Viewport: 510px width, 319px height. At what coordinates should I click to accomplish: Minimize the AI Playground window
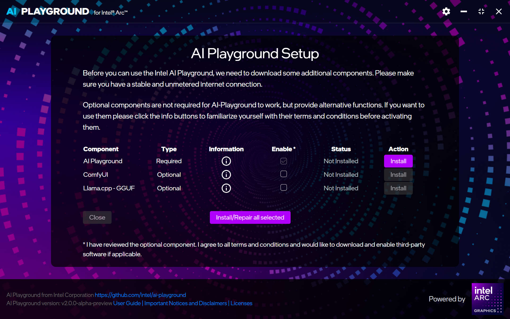click(x=464, y=11)
